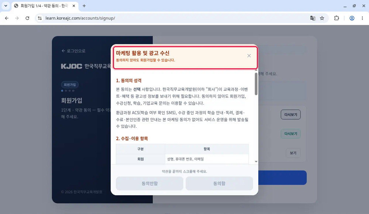The width and height of the screenshot is (369, 214).
Task: Click the blue submit button behind dialog
Action: pos(282,178)
